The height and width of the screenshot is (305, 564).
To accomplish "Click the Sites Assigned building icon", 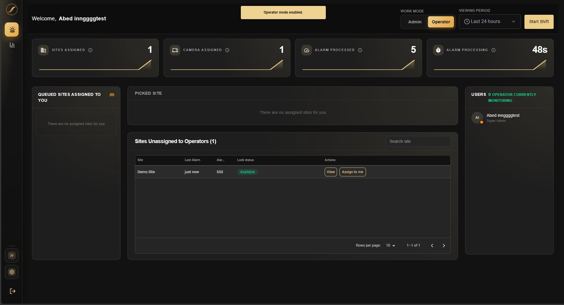I will click(43, 50).
